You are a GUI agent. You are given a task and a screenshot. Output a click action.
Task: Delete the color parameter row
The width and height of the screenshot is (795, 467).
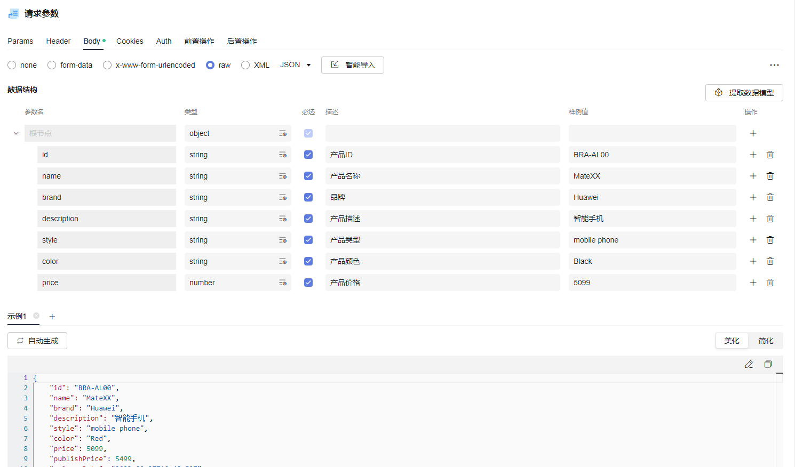click(770, 261)
